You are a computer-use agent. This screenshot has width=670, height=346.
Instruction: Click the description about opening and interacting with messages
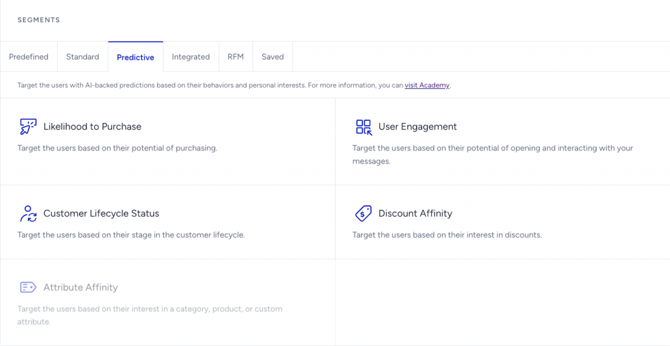point(492,154)
